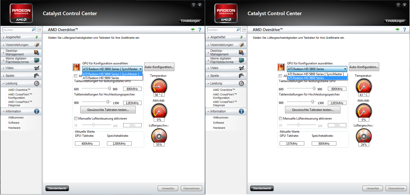410x195 pixels.
Task: Open Hardware page in left window sidebar
Action: 14,128
